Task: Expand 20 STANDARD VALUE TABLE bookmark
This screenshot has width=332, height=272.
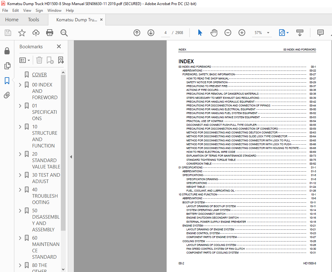Action: (20, 154)
